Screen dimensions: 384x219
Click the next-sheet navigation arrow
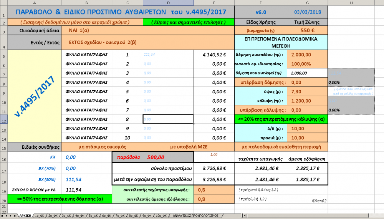11,216
